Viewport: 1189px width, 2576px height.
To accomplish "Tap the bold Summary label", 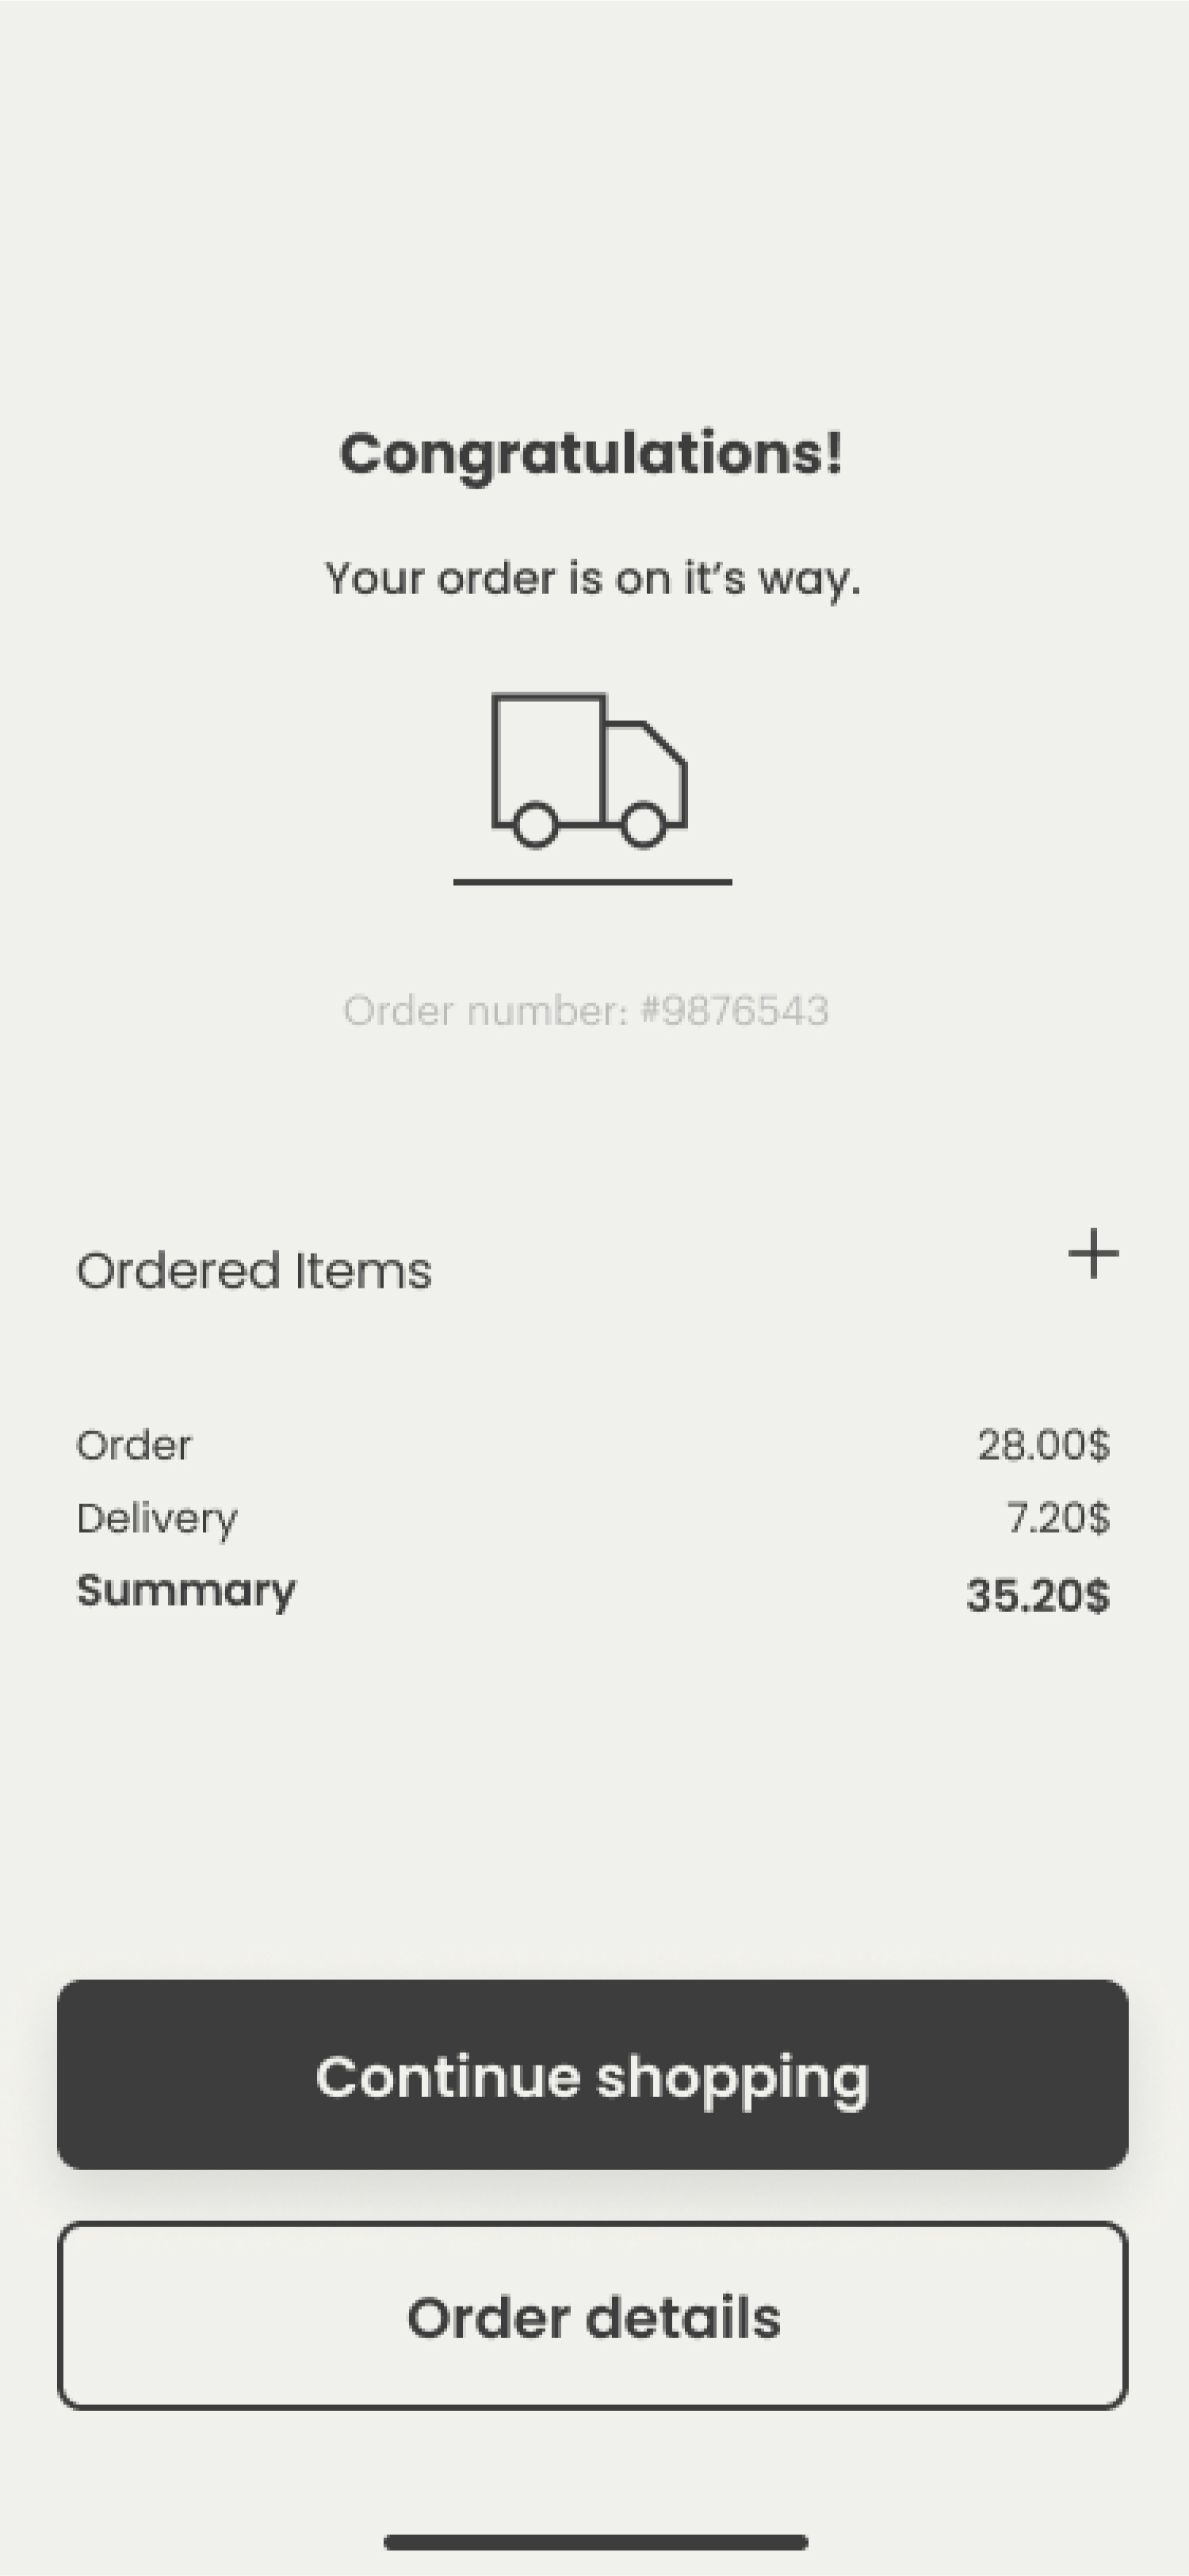I will click(x=186, y=1591).
